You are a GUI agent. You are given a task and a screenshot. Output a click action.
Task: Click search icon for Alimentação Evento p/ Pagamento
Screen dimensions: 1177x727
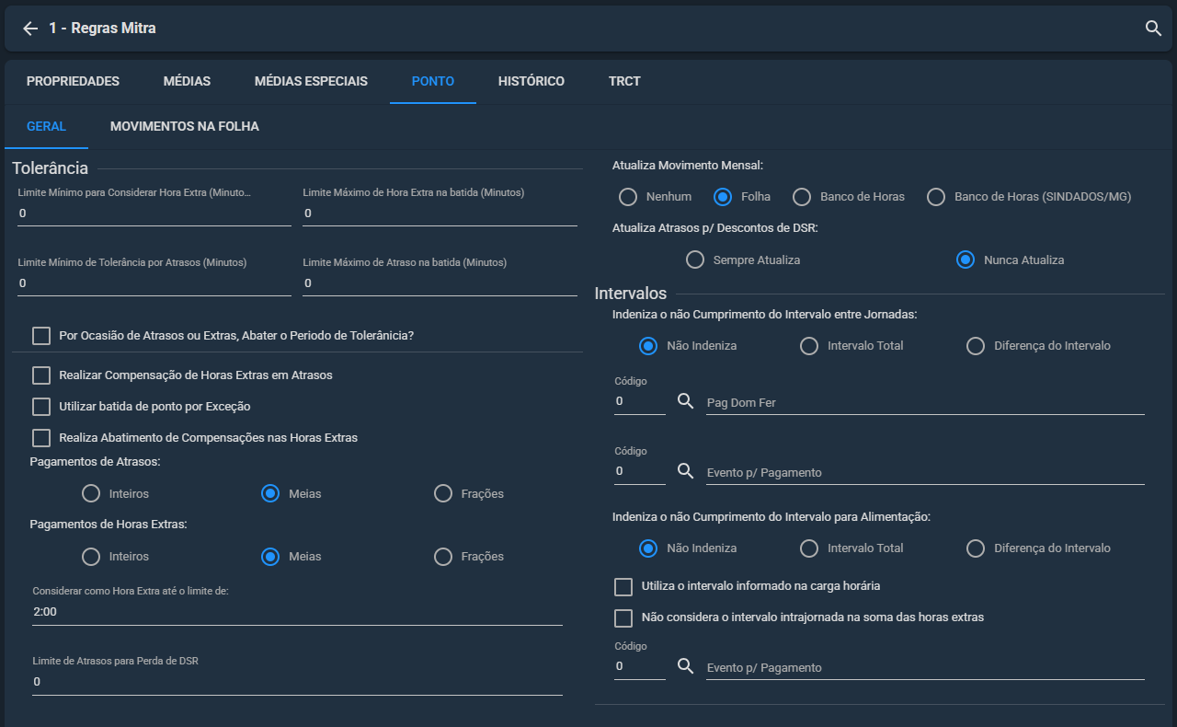[x=685, y=666]
